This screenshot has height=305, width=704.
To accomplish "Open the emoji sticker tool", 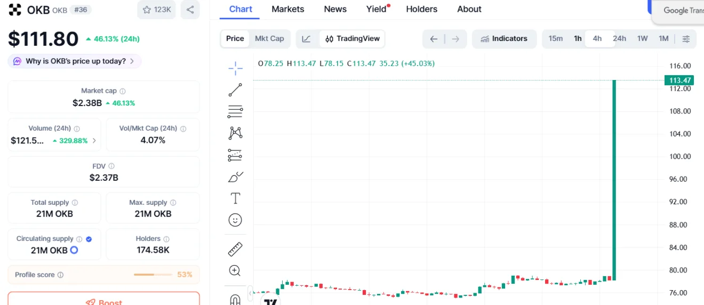I will pyautogui.click(x=235, y=220).
